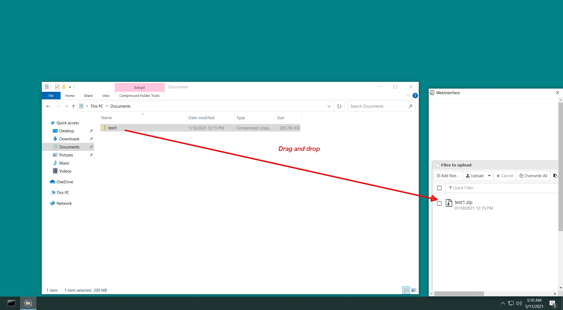Open the File menu in Explorer
This screenshot has width=563, height=310.
[x=51, y=96]
